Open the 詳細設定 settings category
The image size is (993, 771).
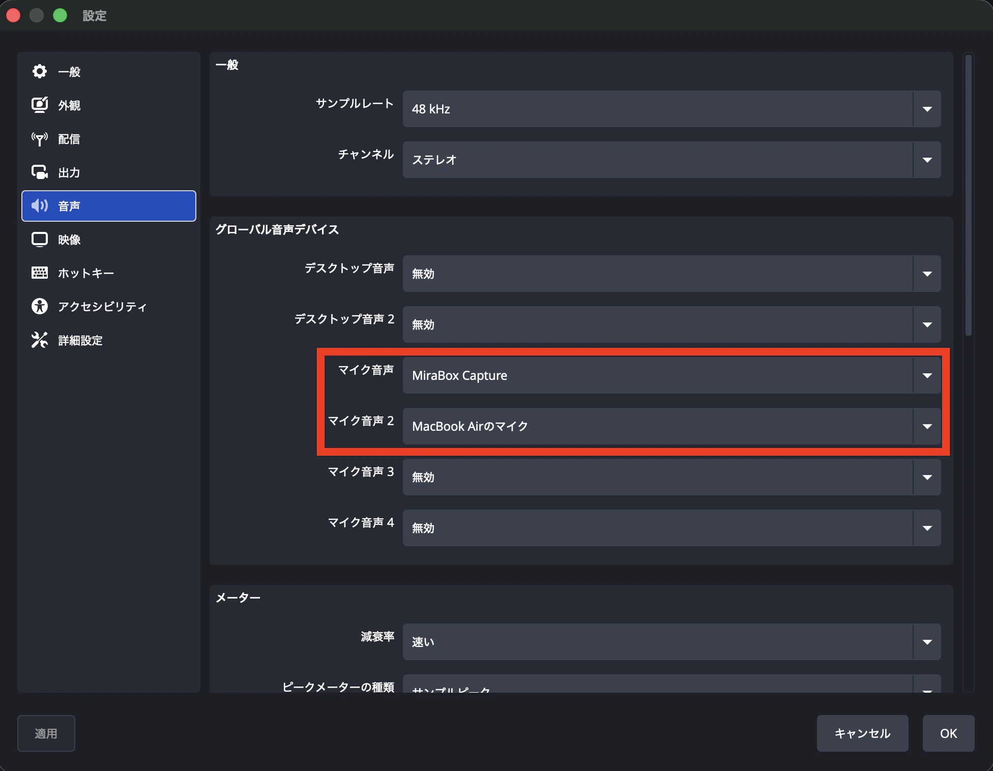click(109, 340)
